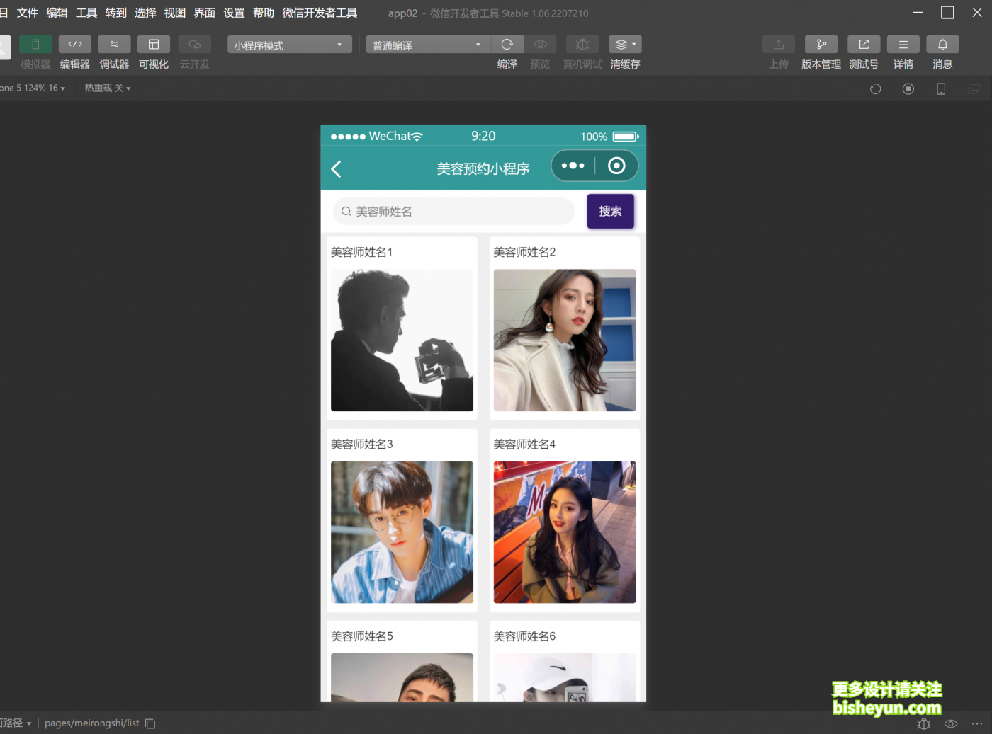Open the 文件 menu

28,13
